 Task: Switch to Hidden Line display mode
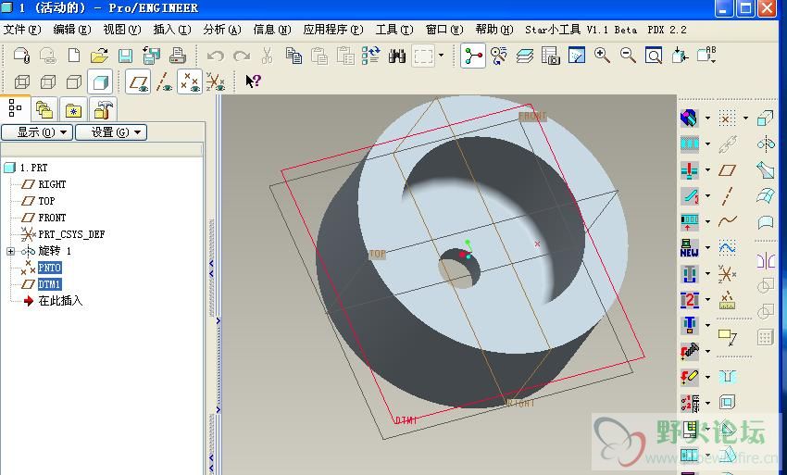pyautogui.click(x=47, y=81)
